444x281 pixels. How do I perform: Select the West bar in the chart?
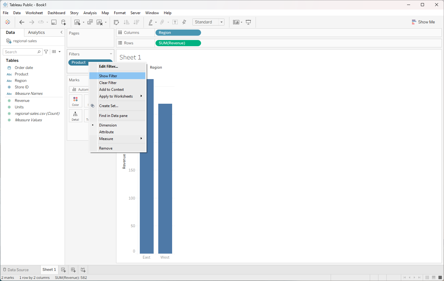[165, 179]
